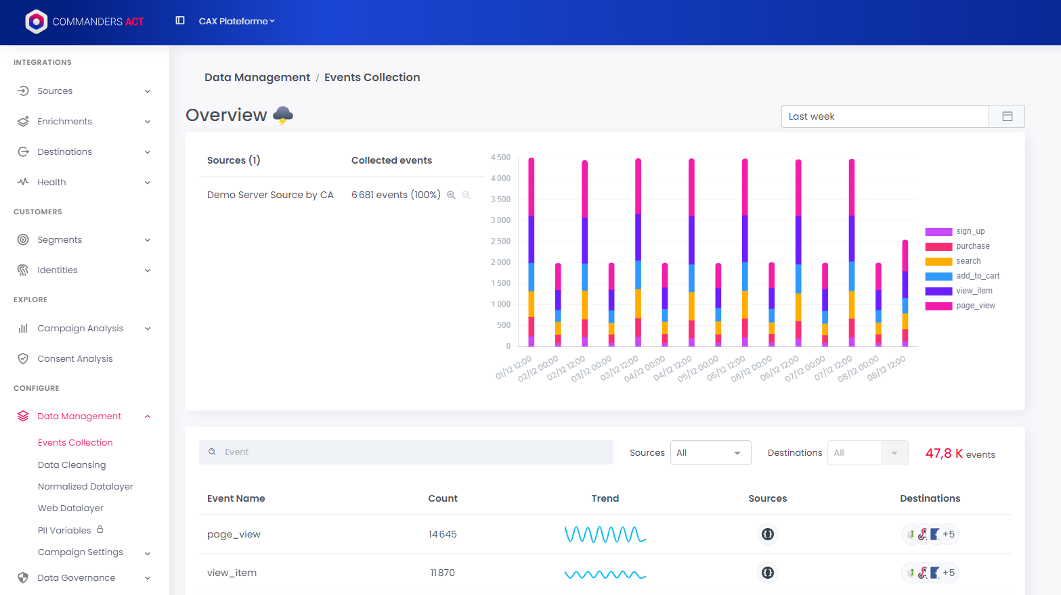Screen dimensions: 1061x595
Task: Click the Consent Analysis shield icon
Action: [x=23, y=359]
